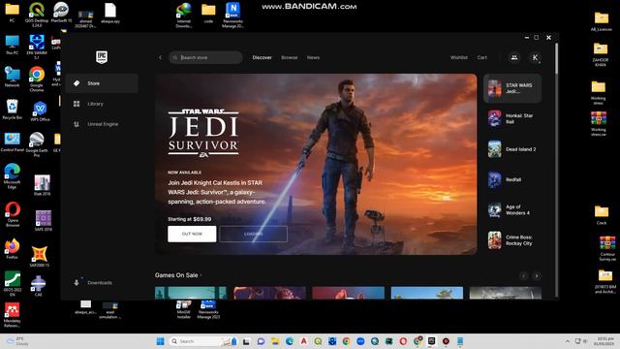Viewport: 620px width, 349px height.
Task: Click the back arrow beside search box
Action: click(160, 58)
